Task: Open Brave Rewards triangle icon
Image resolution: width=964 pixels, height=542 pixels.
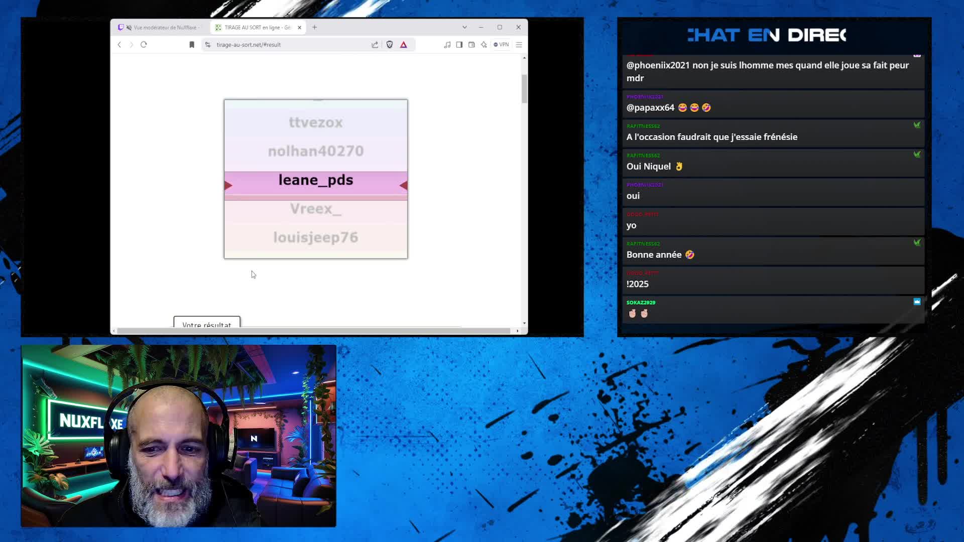Action: (x=404, y=45)
